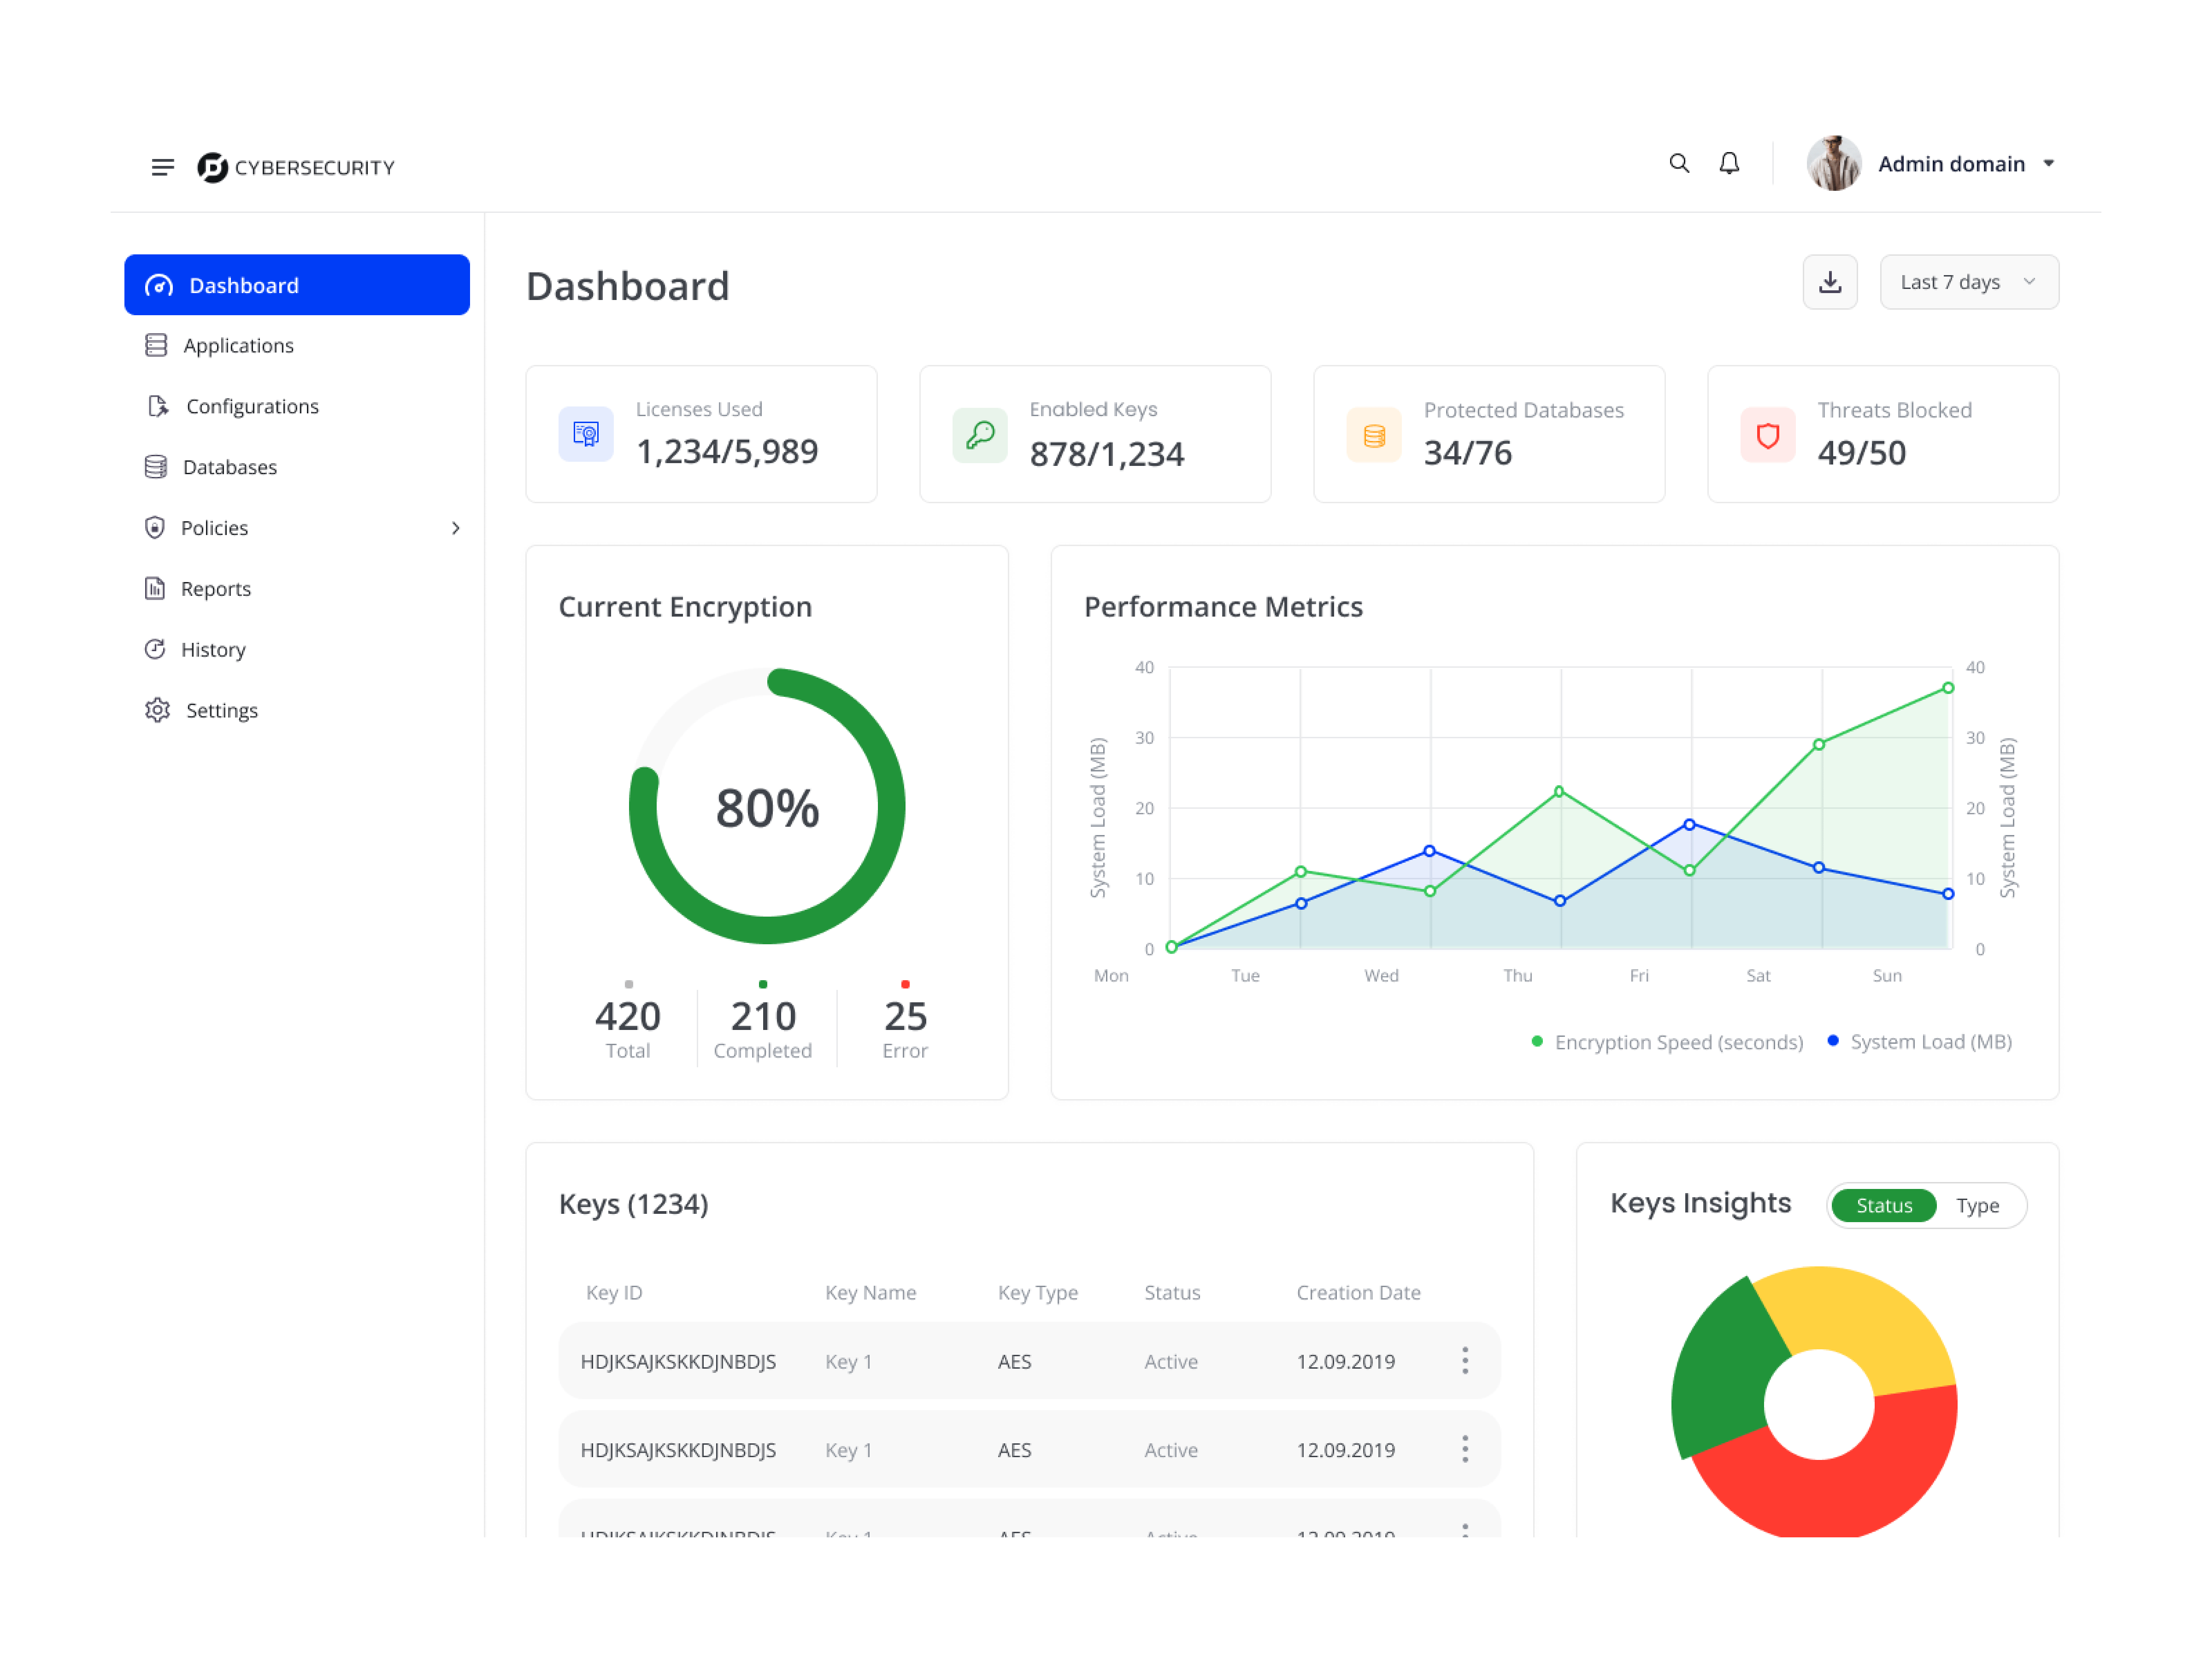
Task: Click the first row's Active status
Action: tap(1171, 1362)
